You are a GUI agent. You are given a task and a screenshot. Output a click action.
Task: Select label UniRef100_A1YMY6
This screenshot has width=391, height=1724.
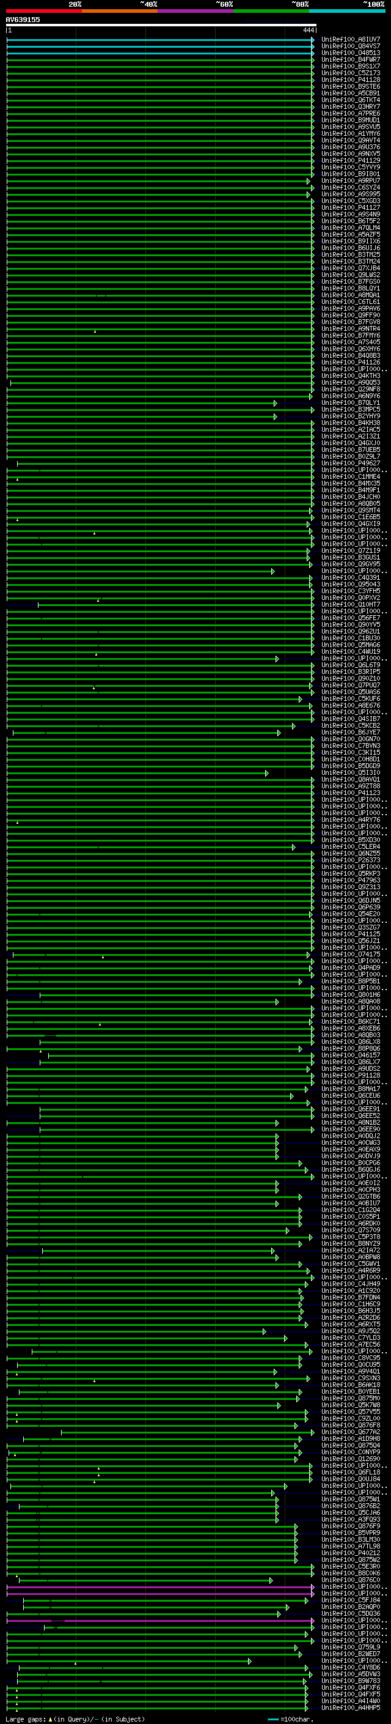(351, 133)
